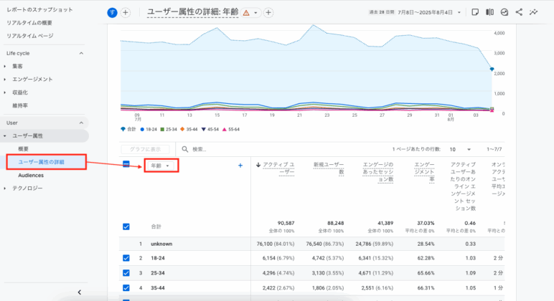Collapse the left navigation sidebar arrow
Image resolution: width=554 pixels, height=301 pixels.
(x=80, y=292)
